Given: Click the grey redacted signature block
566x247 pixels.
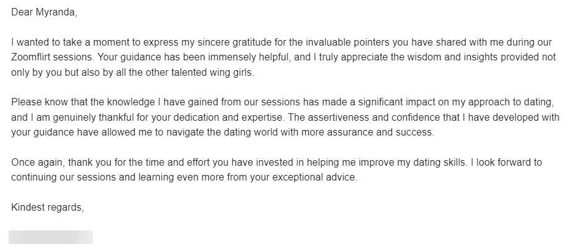Looking at the screenshot, I should (51, 237).
